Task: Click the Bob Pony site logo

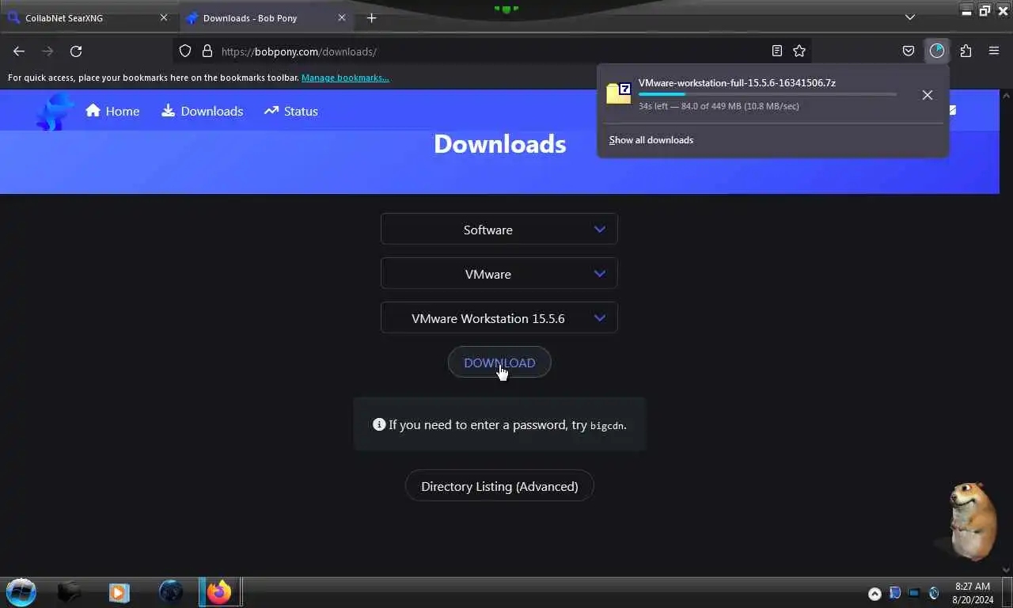Action: (55, 112)
